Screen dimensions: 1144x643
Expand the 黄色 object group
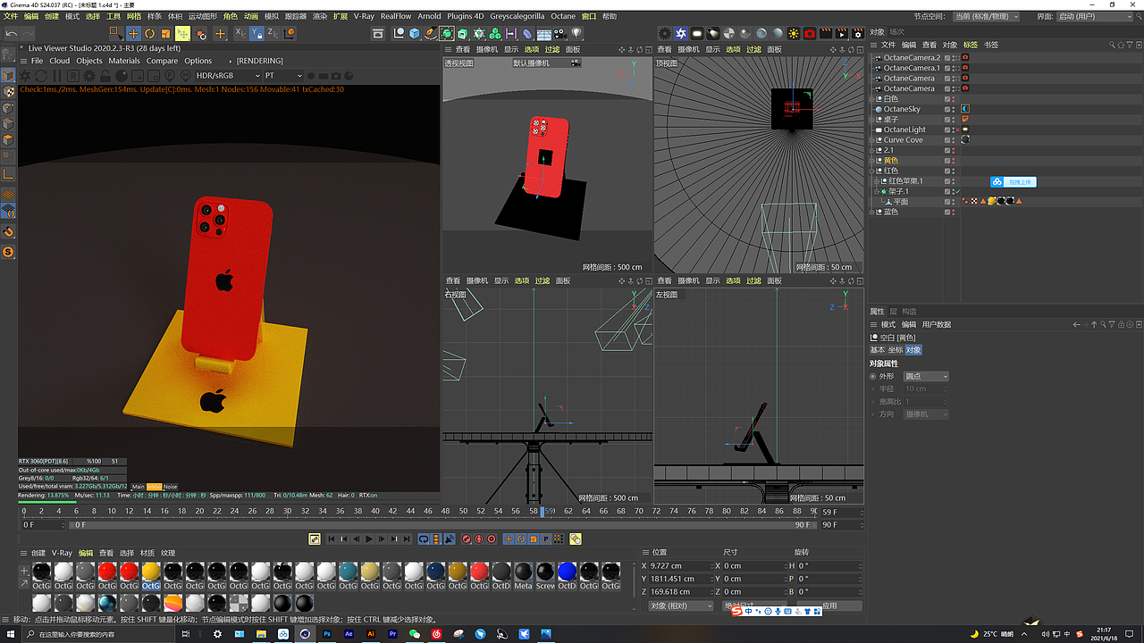(872, 161)
